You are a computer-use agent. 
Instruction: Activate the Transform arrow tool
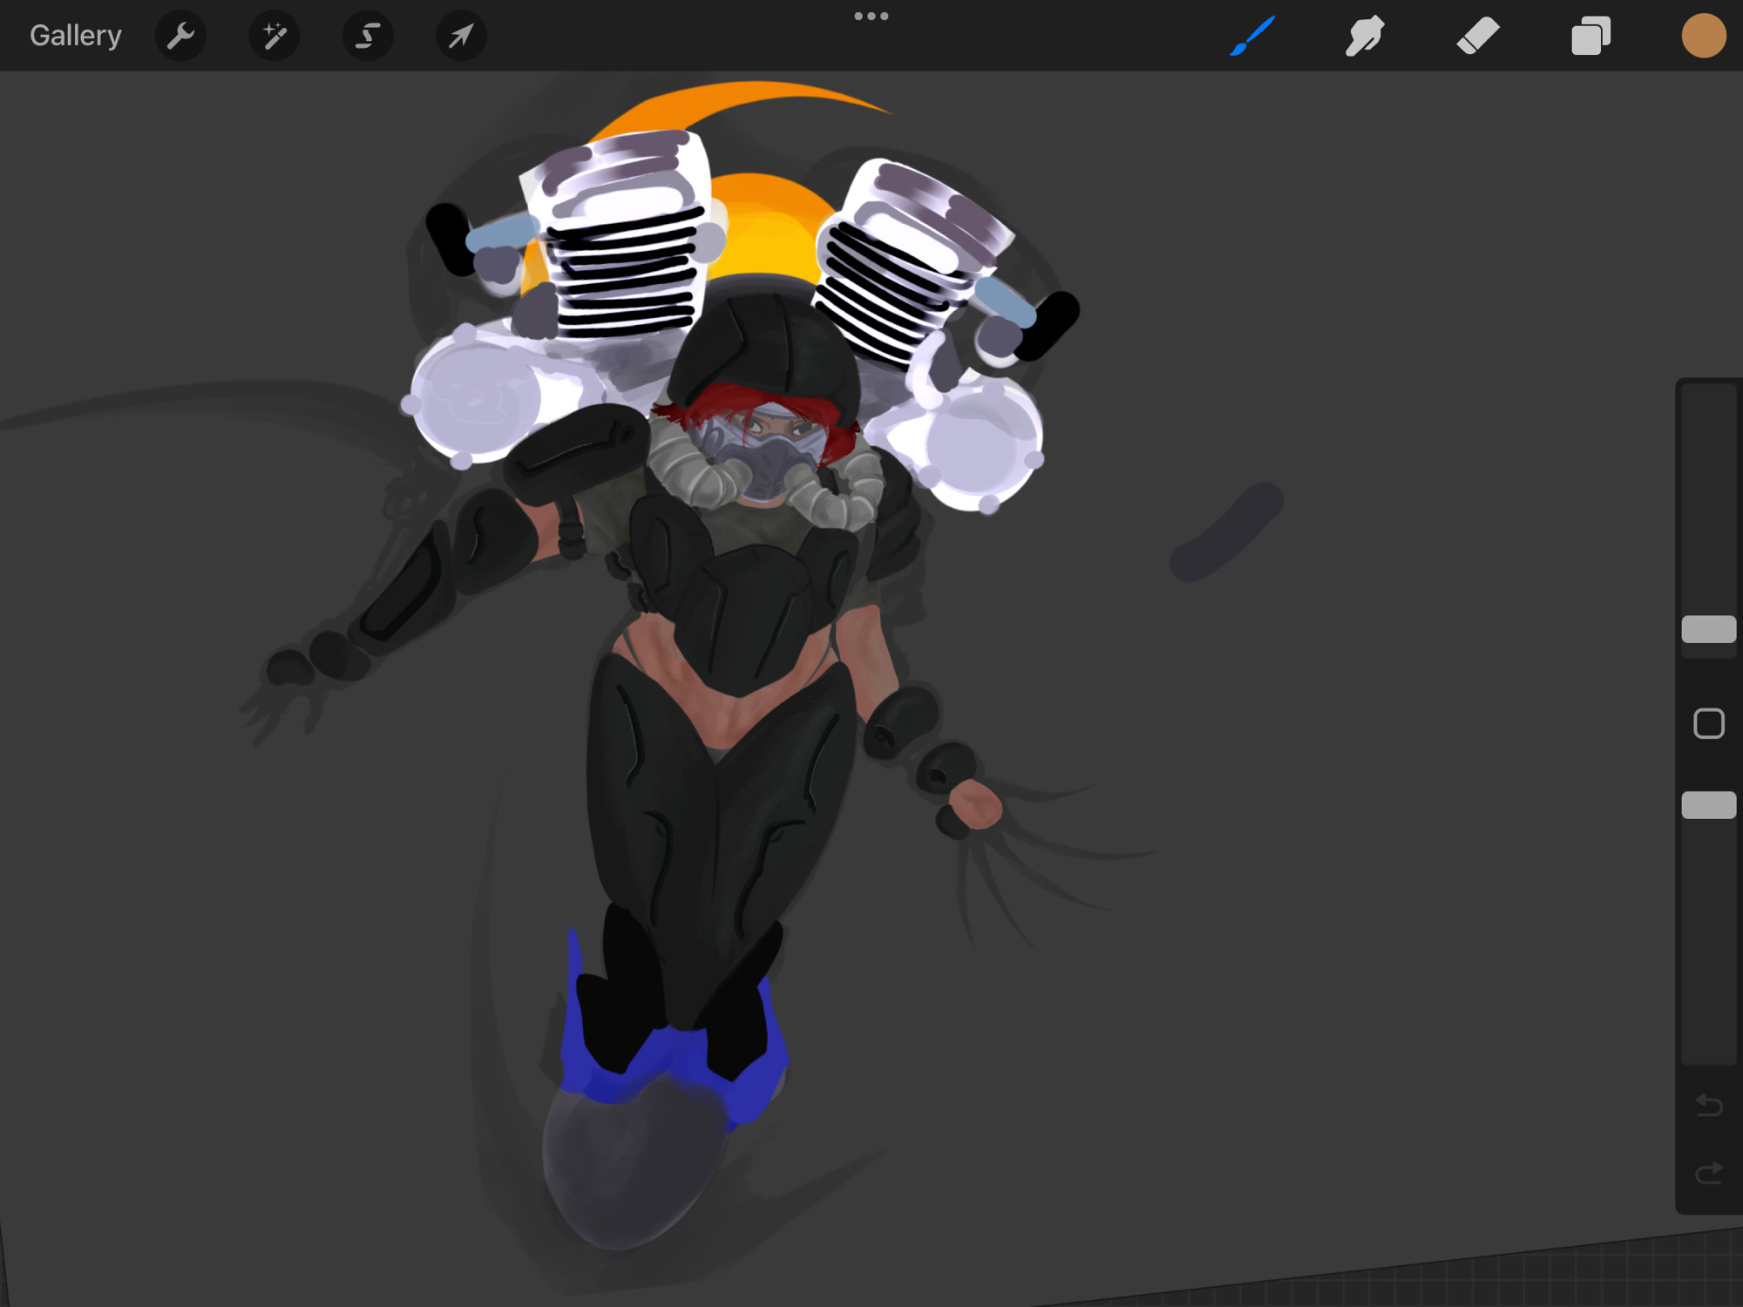click(x=461, y=36)
